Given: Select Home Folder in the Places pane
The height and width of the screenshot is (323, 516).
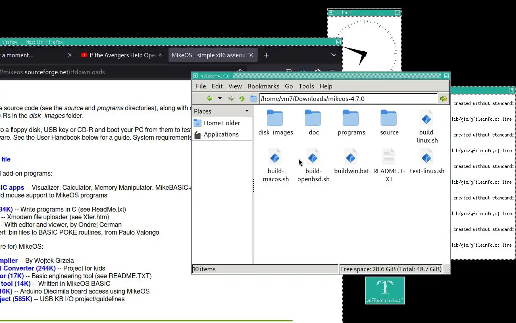Looking at the screenshot, I should coord(222,123).
